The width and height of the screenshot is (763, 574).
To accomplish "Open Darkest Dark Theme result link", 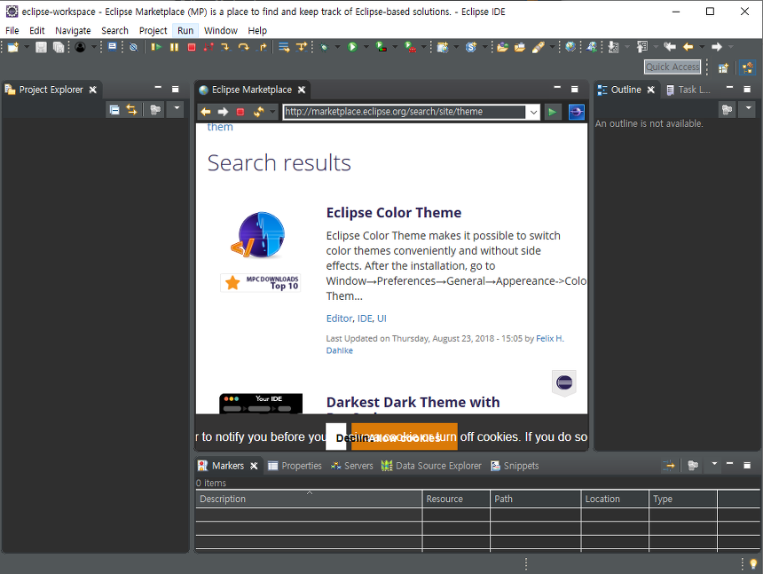I will tap(413, 402).
